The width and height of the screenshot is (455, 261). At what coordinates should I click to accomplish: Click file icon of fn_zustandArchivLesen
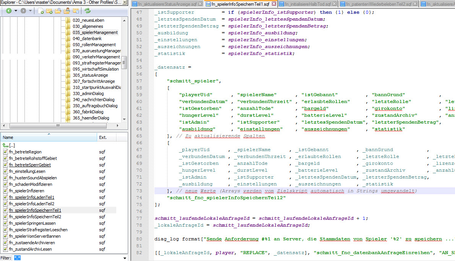pyautogui.click(x=5, y=249)
